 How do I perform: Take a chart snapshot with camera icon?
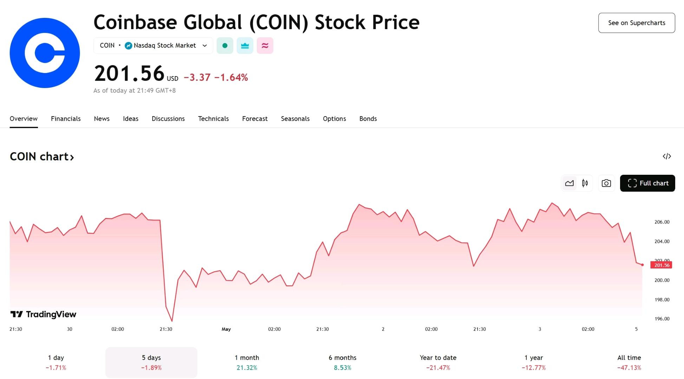point(606,183)
